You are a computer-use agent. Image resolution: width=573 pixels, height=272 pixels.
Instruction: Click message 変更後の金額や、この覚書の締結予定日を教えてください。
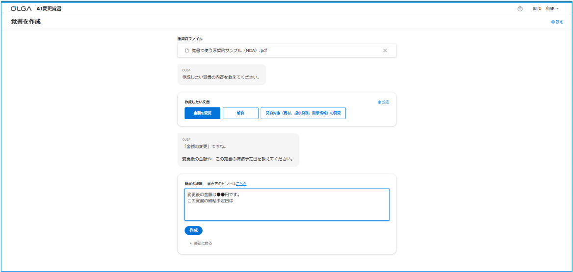point(237,159)
